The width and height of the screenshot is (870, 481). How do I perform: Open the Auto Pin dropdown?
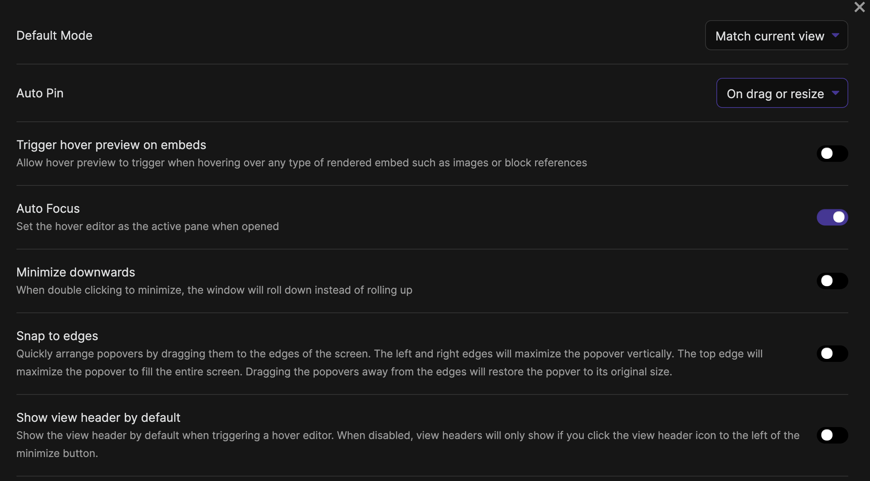pyautogui.click(x=782, y=93)
